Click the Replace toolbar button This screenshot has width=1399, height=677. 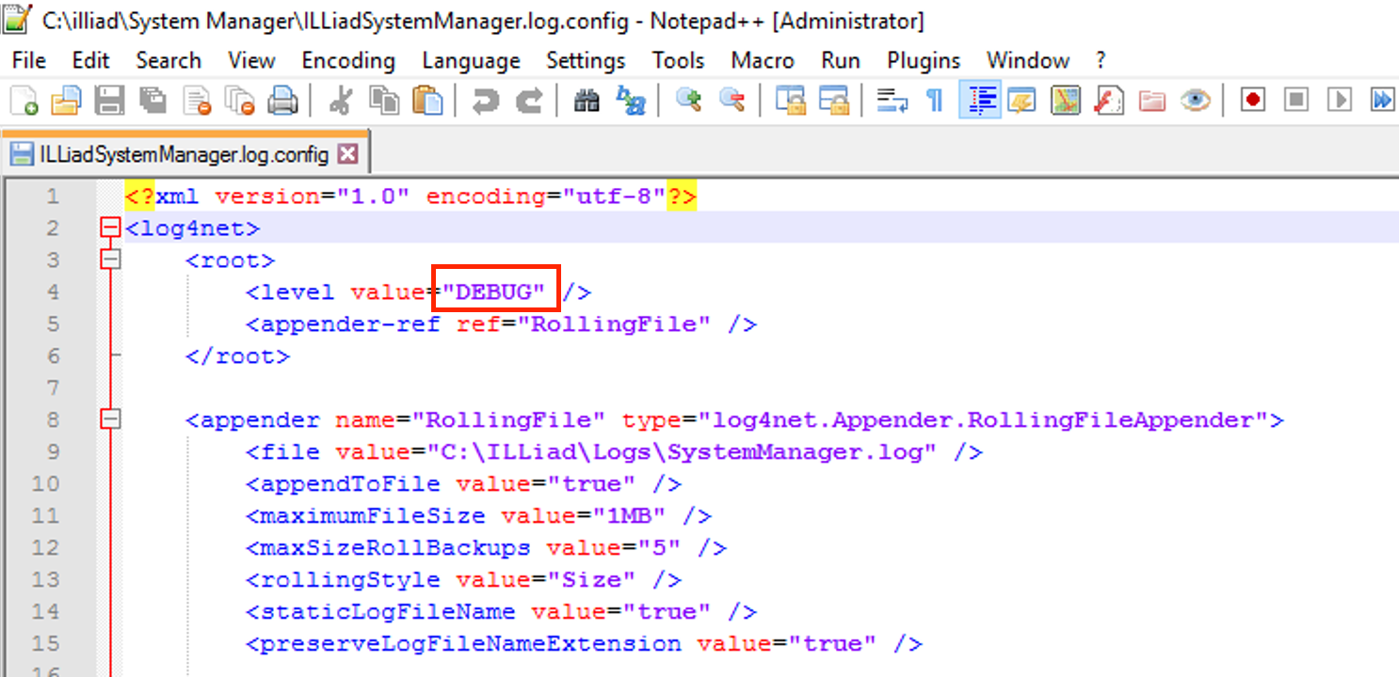(x=633, y=99)
